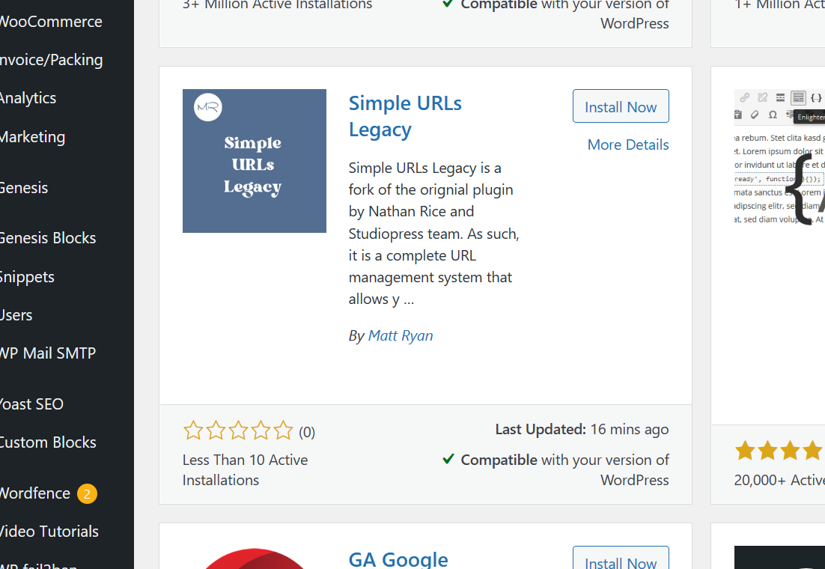Screen dimensions: 825x569
Task: Click the eraser formatting icon in Enlighter banner
Action: 755,115
